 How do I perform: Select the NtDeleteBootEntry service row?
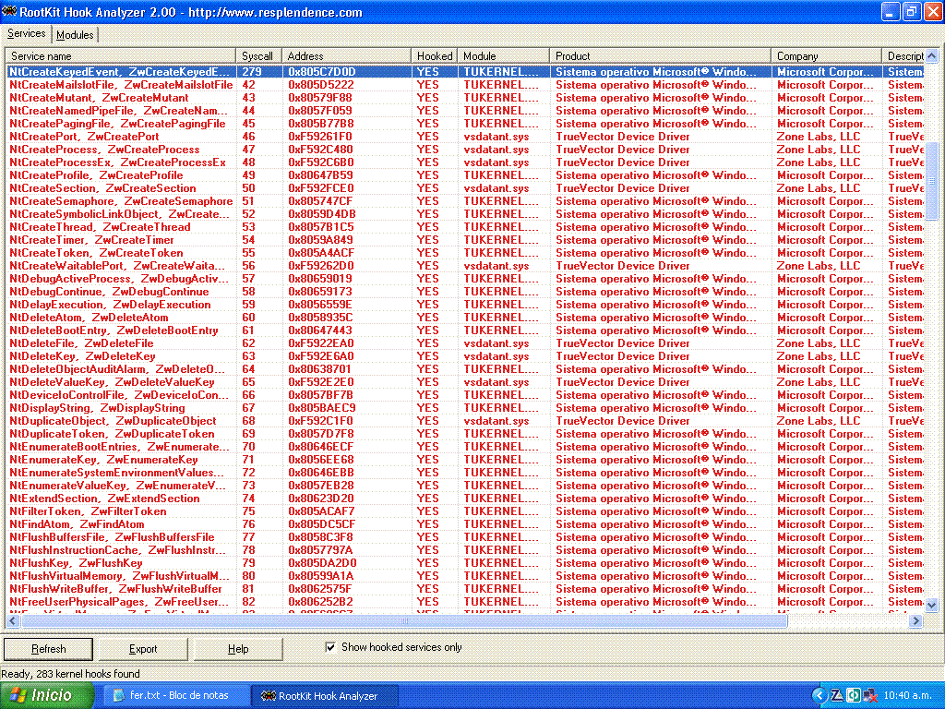(x=465, y=330)
